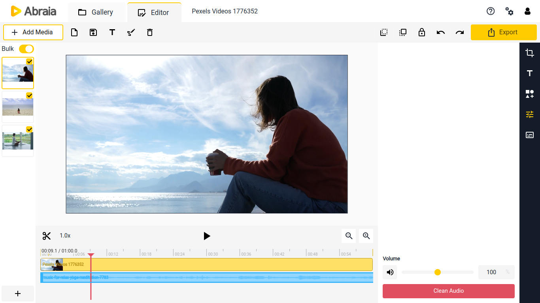
Task: Open the Subtitles panel
Action: coord(530,135)
